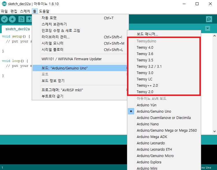Open 시리얼 모니터 from menu
The image size is (217, 170).
80,44
